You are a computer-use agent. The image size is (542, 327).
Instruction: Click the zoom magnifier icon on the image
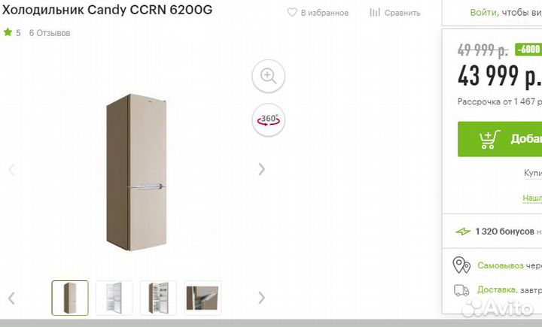[x=268, y=76]
